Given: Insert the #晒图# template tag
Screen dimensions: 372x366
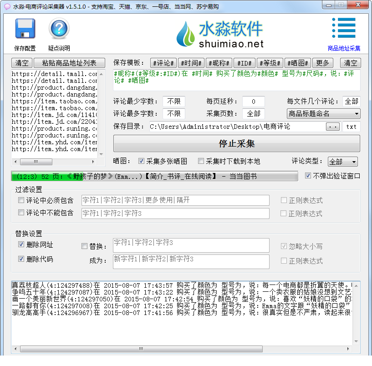Looking at the screenshot, I should (298, 63).
